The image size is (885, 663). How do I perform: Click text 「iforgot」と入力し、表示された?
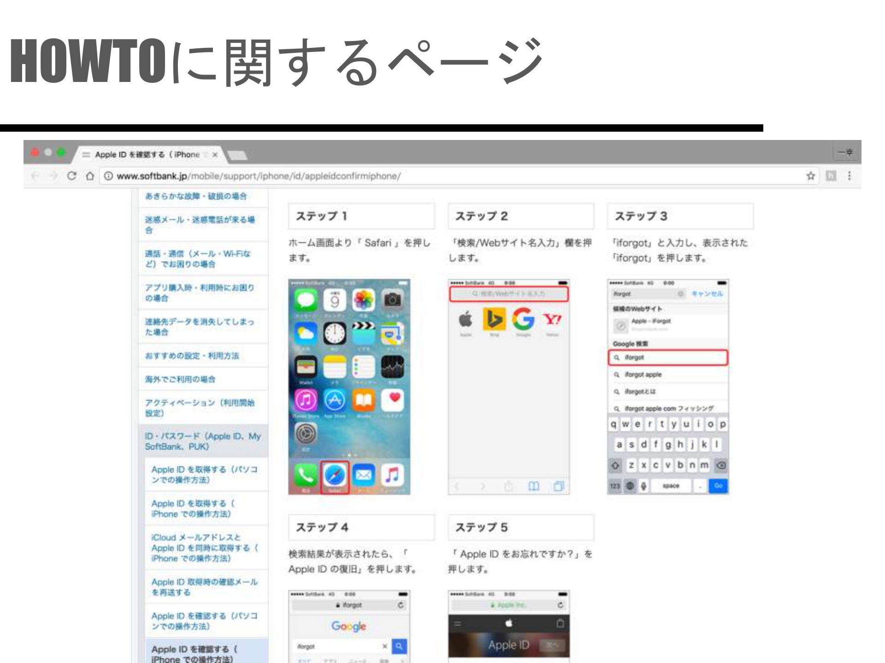pyautogui.click(x=680, y=243)
